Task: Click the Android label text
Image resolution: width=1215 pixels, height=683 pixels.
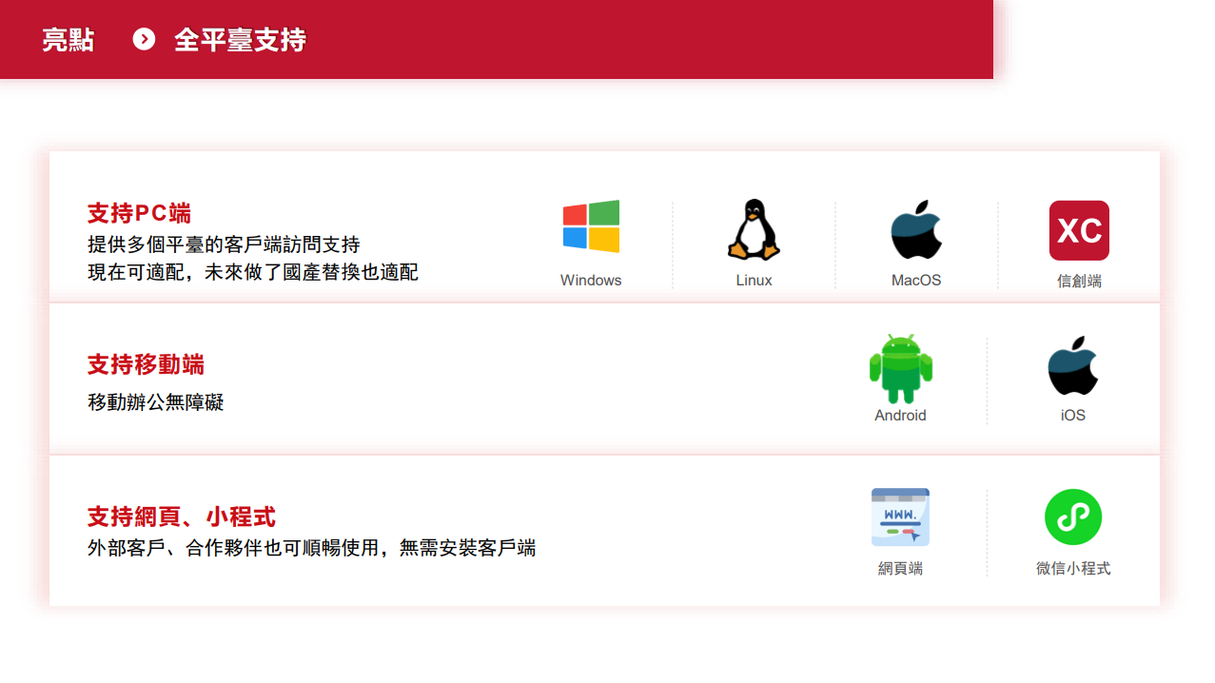Action: pos(900,416)
